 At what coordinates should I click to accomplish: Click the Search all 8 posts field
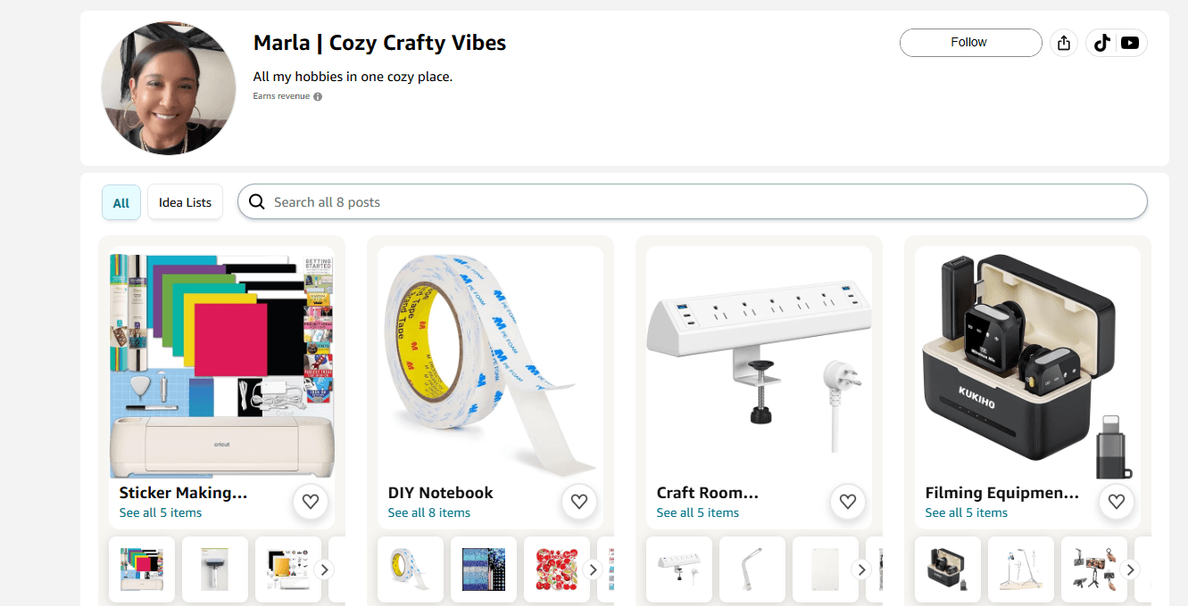pos(625,201)
